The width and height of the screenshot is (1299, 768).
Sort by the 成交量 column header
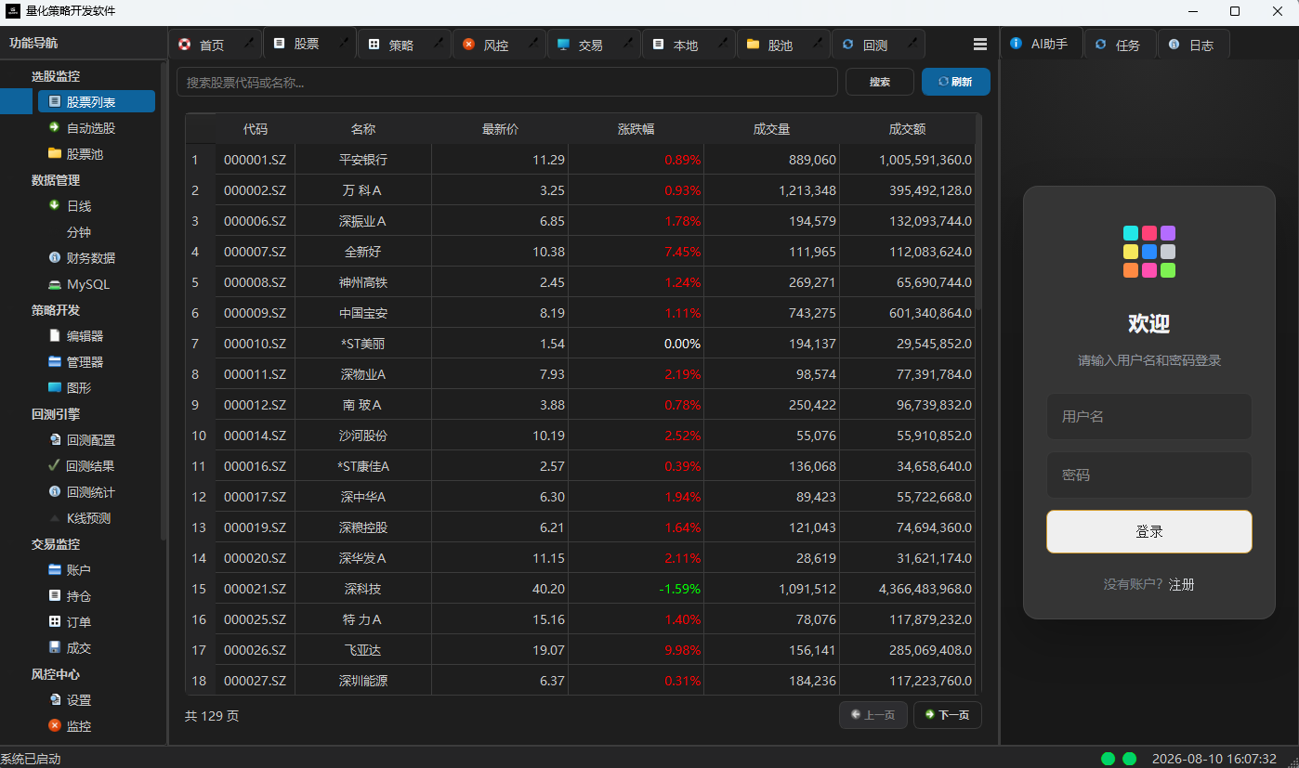coord(771,129)
